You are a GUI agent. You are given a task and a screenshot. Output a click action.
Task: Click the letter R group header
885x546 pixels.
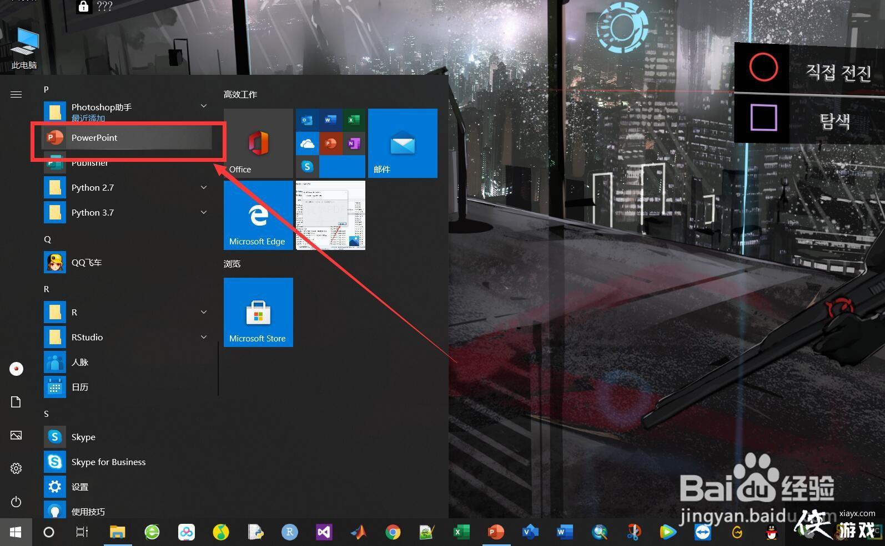[46, 289]
